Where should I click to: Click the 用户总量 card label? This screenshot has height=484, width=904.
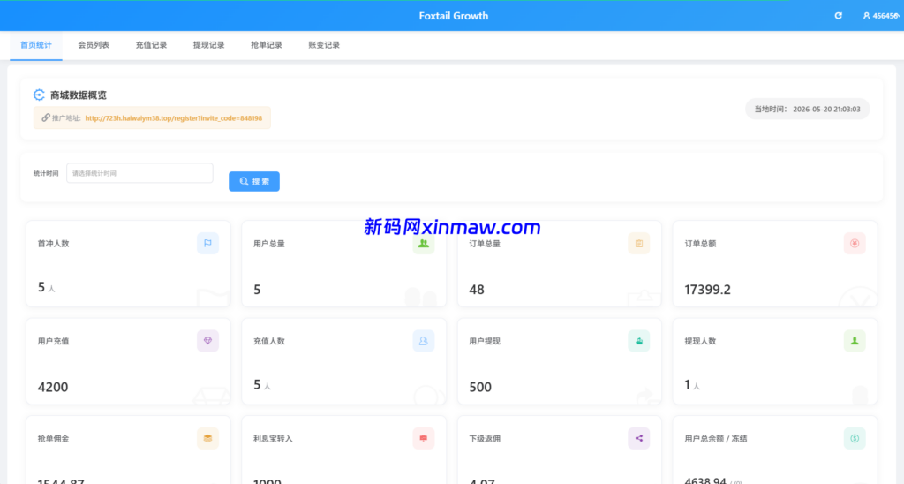click(269, 244)
